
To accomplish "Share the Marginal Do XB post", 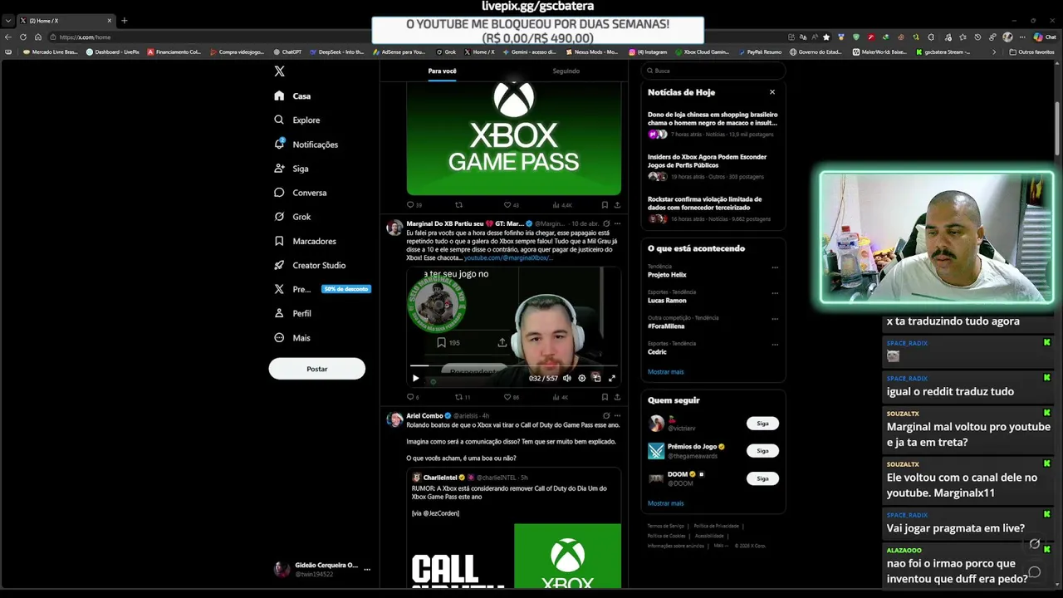I will pos(616,397).
